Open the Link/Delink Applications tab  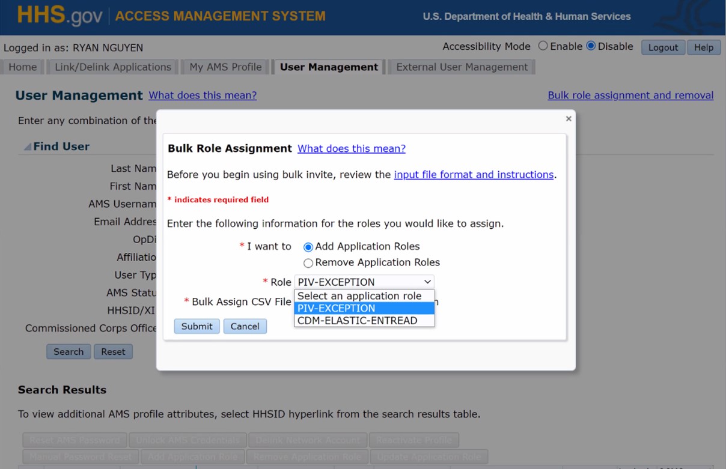tap(113, 67)
